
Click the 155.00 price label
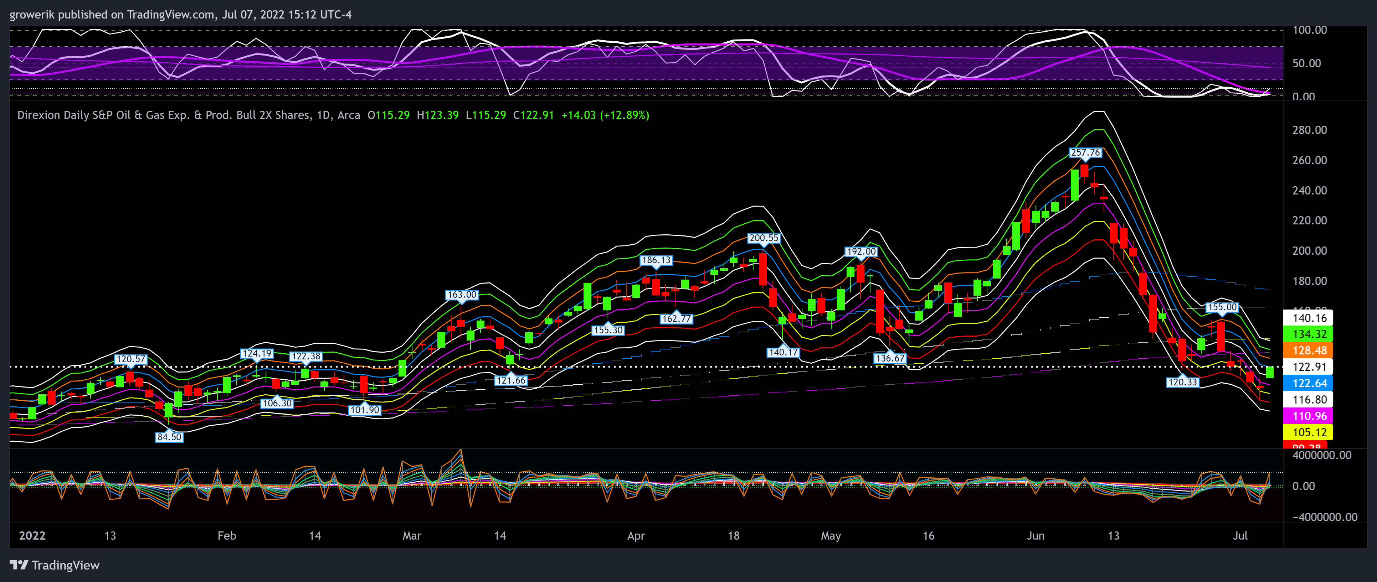[x=1222, y=307]
